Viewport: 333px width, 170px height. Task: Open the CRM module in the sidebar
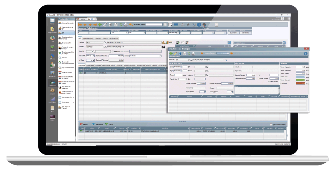pyautogui.click(x=52, y=39)
